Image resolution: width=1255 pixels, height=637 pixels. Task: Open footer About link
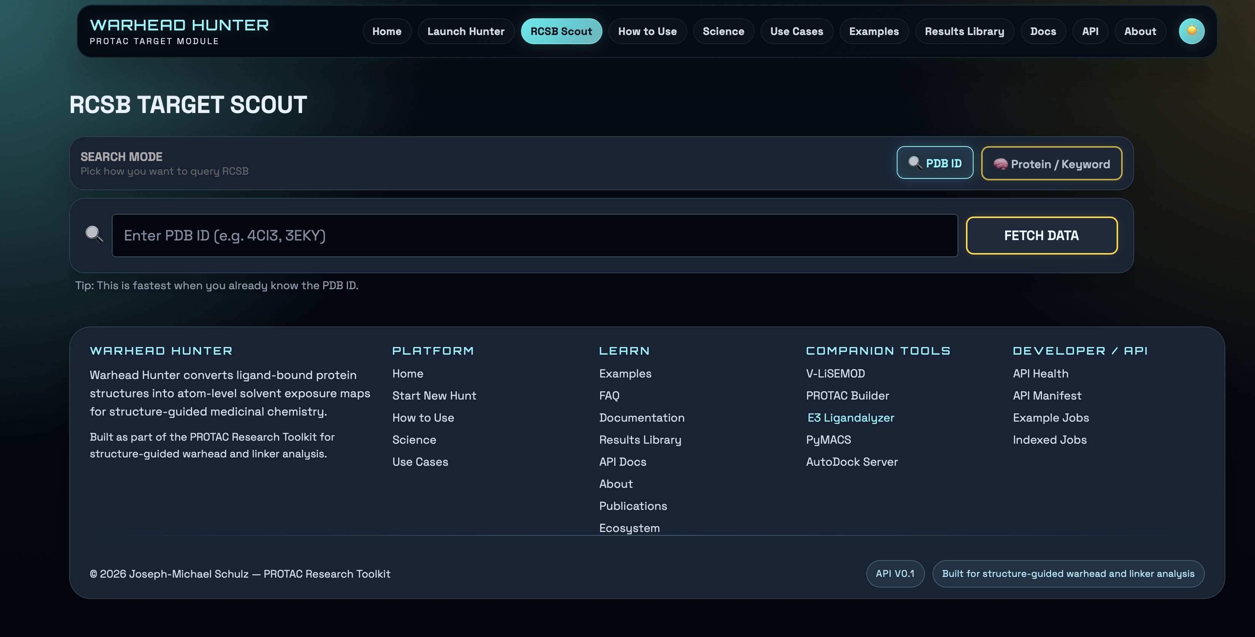pos(616,484)
